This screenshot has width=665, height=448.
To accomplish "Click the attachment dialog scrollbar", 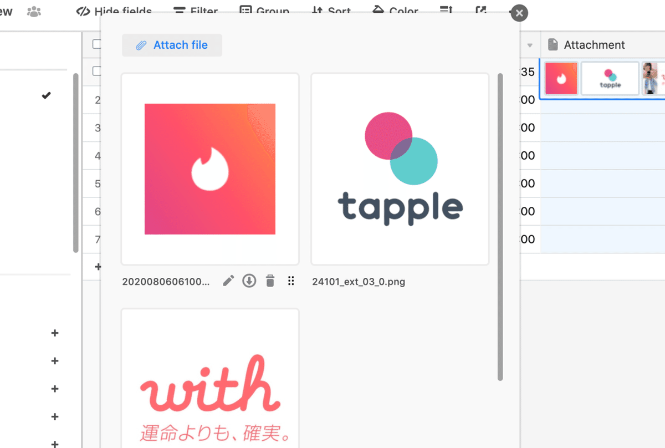I will tap(500, 227).
